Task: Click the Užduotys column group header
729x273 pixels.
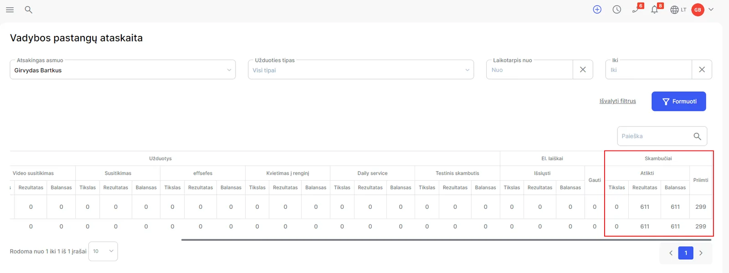Action: pyautogui.click(x=160, y=158)
